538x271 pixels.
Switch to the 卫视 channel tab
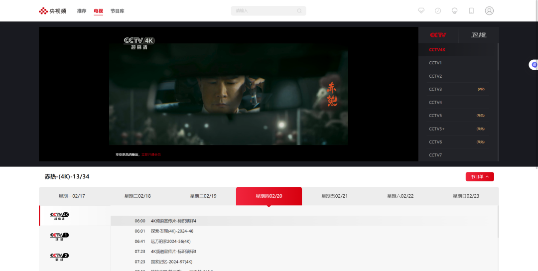[478, 35]
